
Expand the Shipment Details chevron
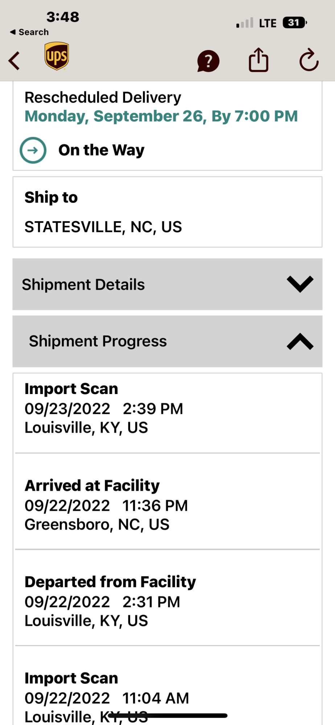click(x=300, y=284)
